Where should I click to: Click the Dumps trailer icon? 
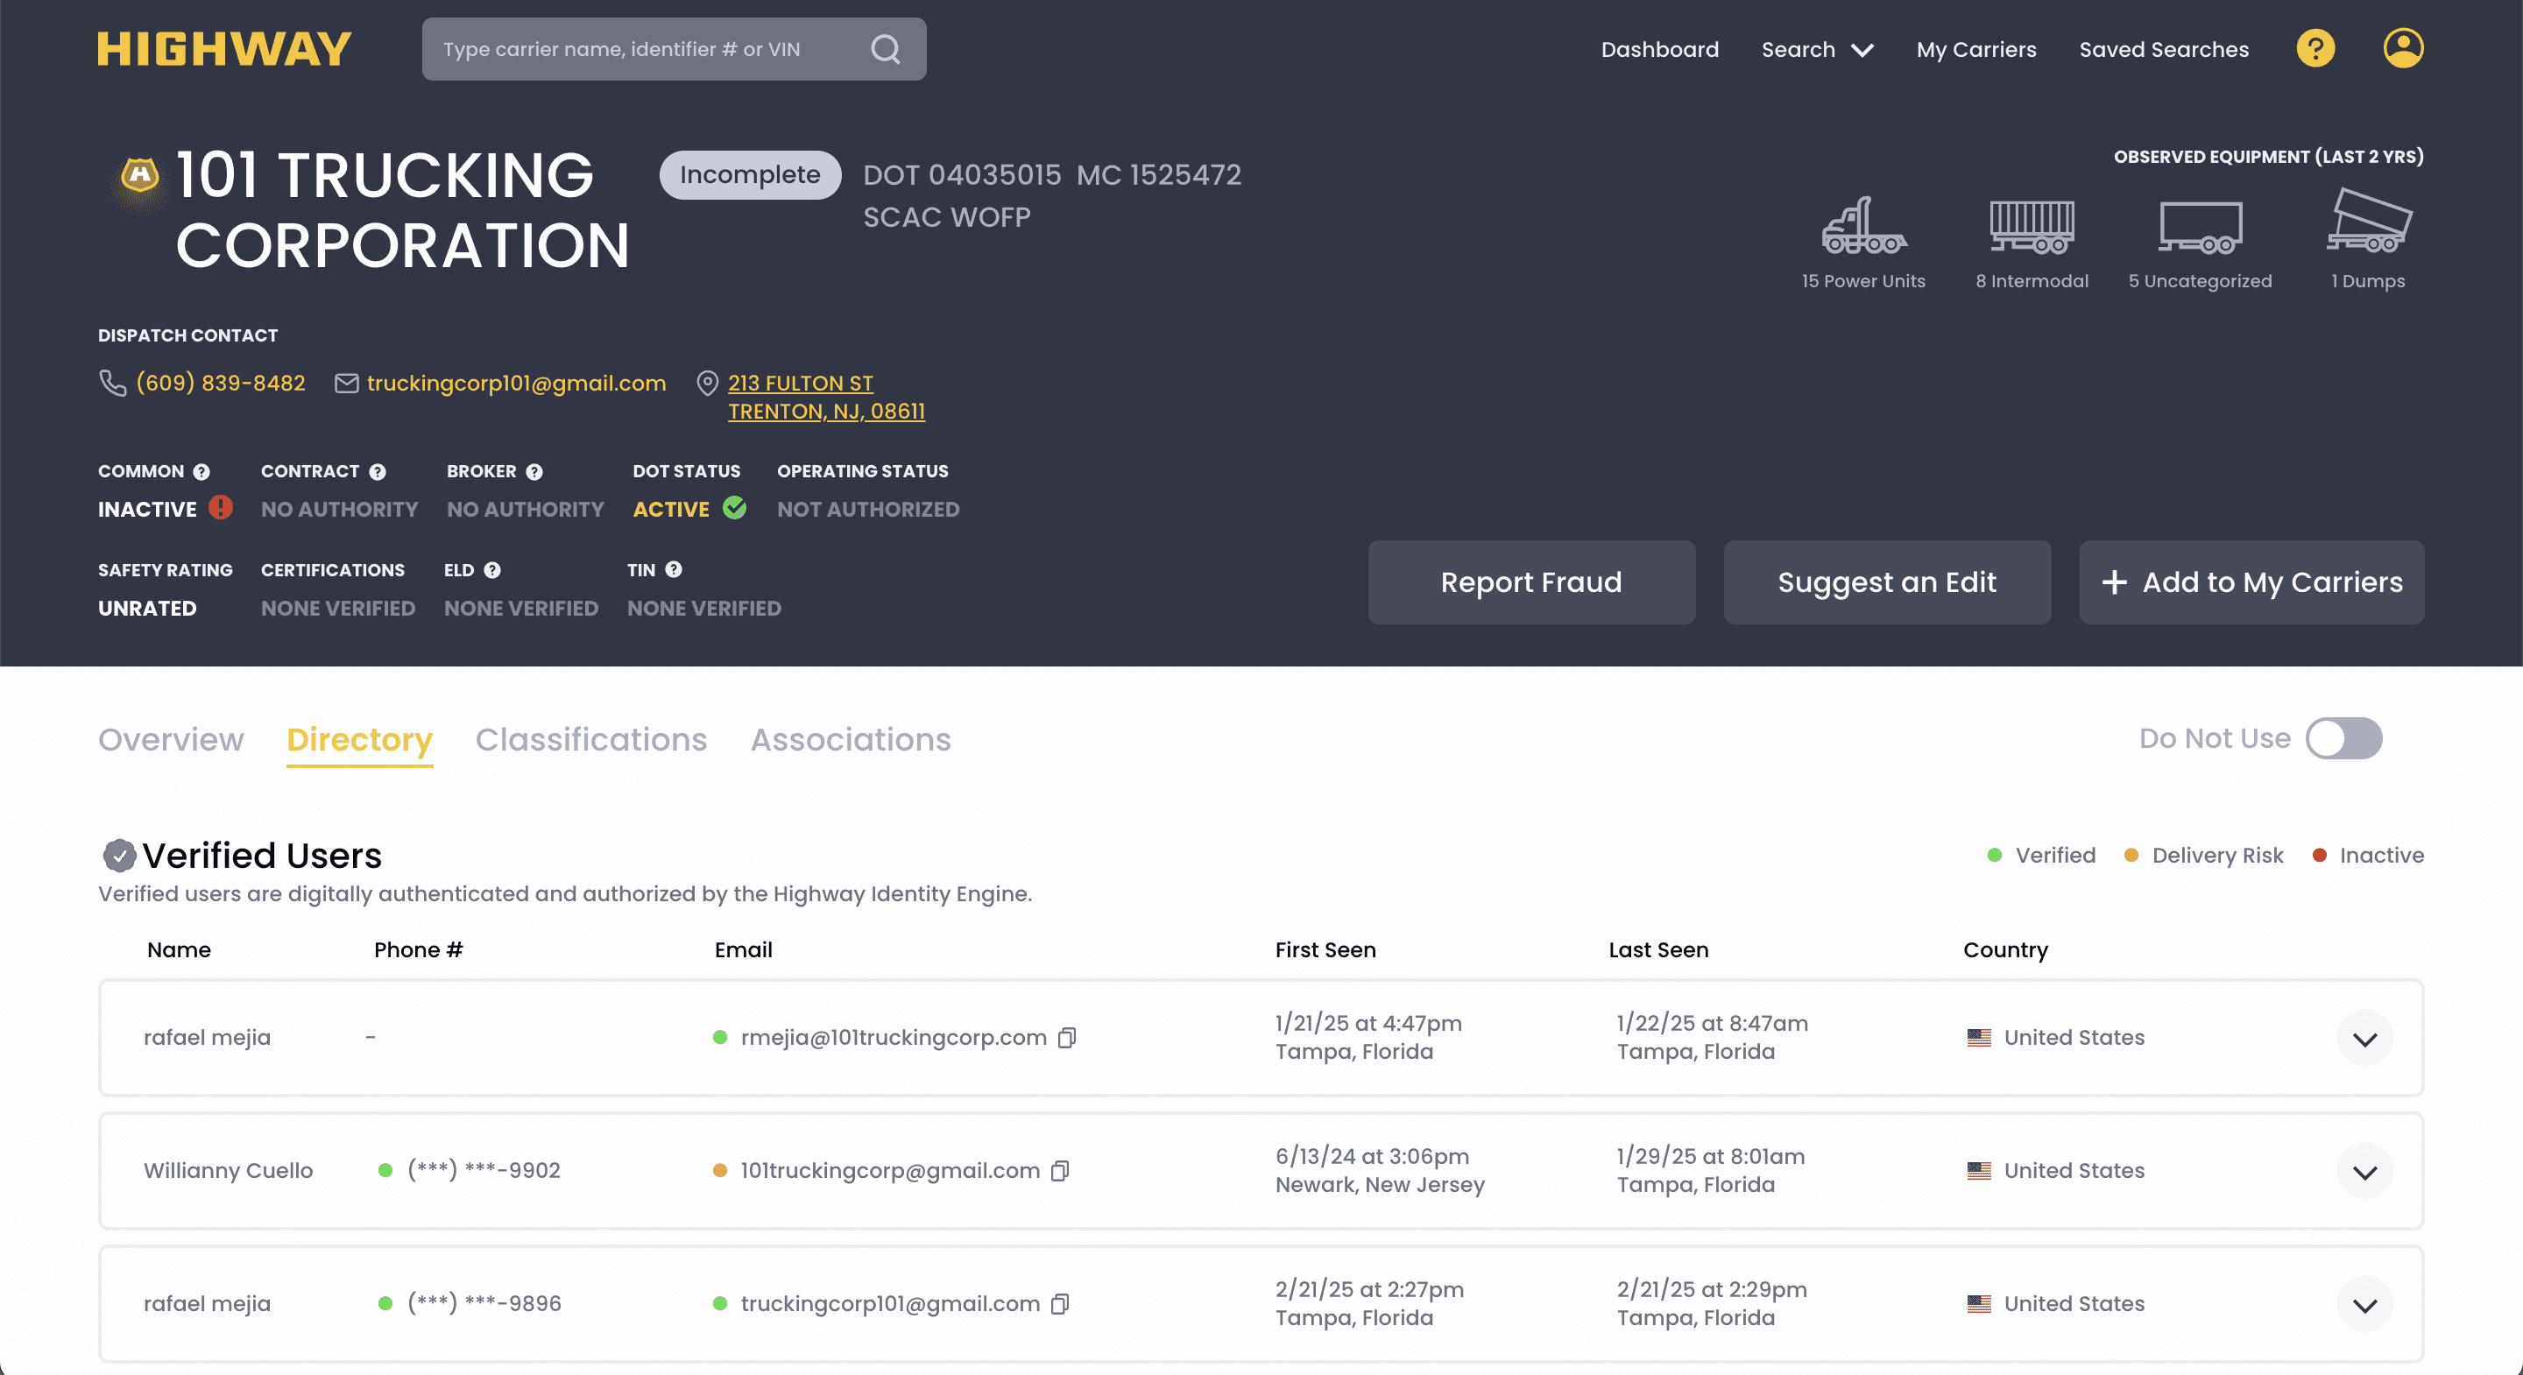[2368, 222]
